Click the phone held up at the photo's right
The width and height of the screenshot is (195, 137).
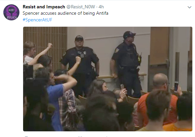pyautogui.click(x=176, y=87)
